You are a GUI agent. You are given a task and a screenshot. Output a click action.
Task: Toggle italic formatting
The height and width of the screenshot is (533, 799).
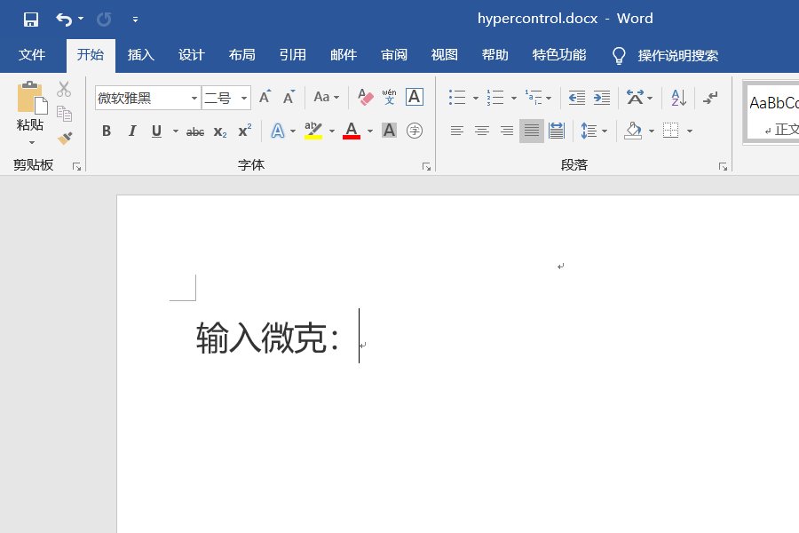point(132,131)
